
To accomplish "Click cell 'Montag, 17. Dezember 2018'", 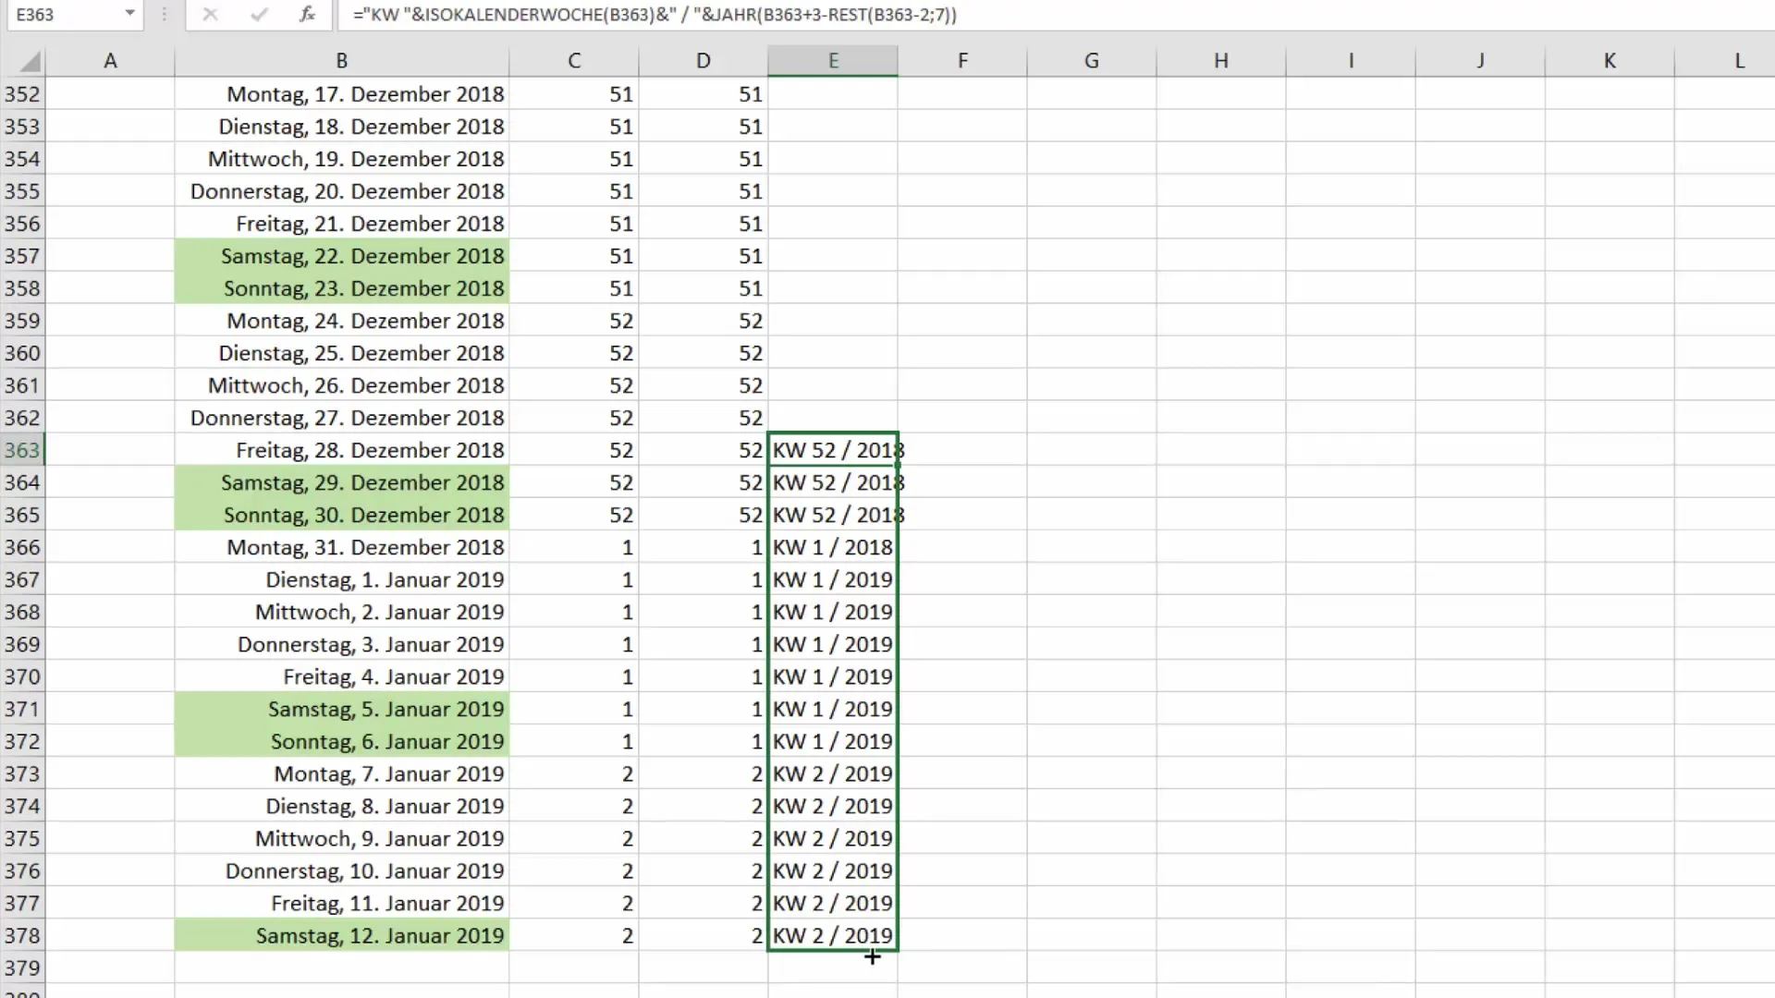I will pyautogui.click(x=342, y=94).
